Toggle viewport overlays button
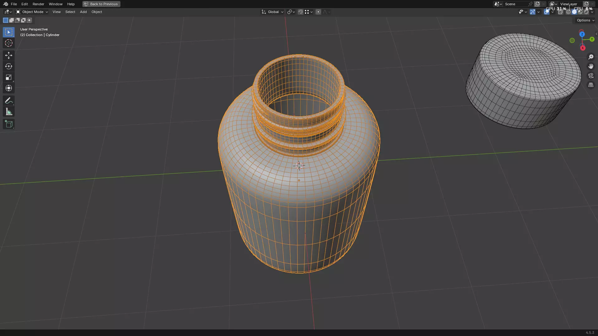This screenshot has height=336, width=598. [547, 12]
